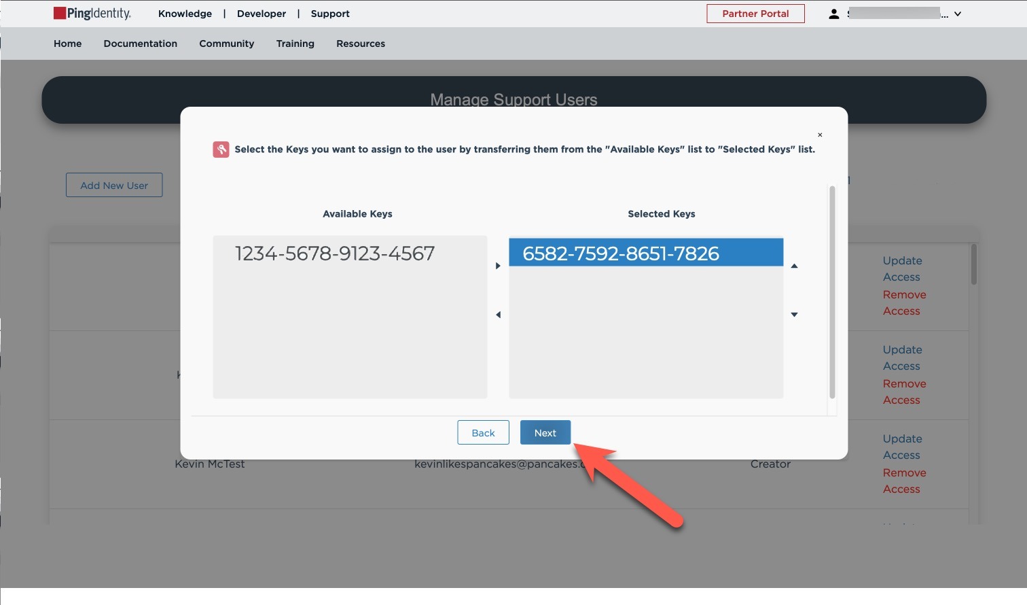
Task: Click Kevin McTest's email address
Action: pyautogui.click(x=499, y=464)
